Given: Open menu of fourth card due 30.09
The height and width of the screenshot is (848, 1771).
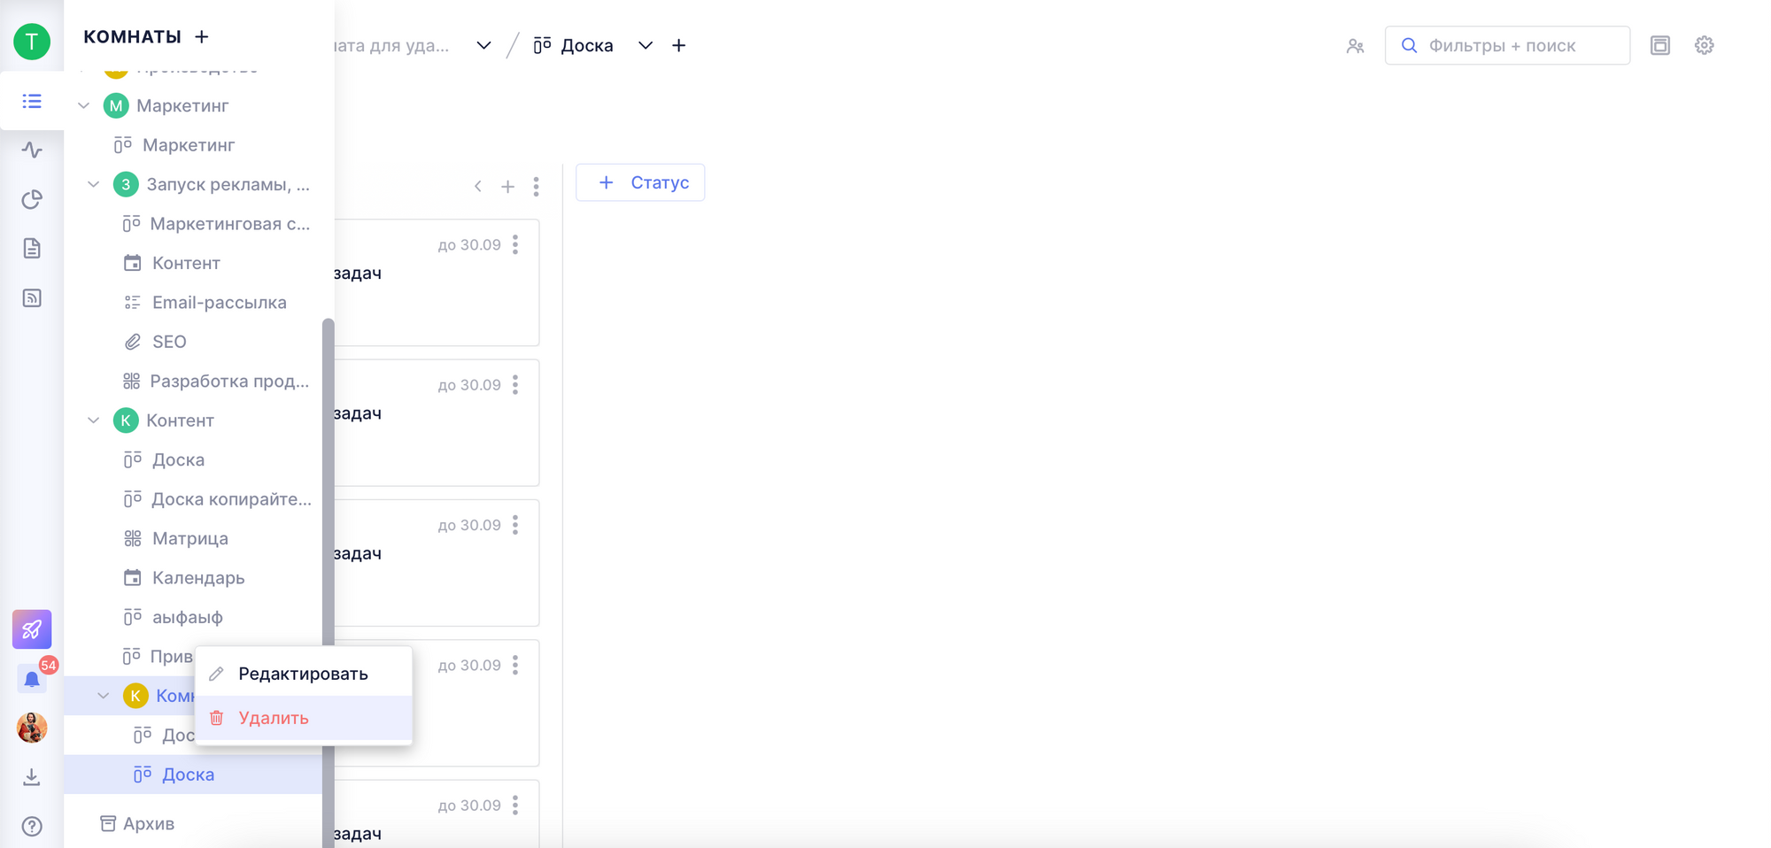Looking at the screenshot, I should pyautogui.click(x=515, y=665).
